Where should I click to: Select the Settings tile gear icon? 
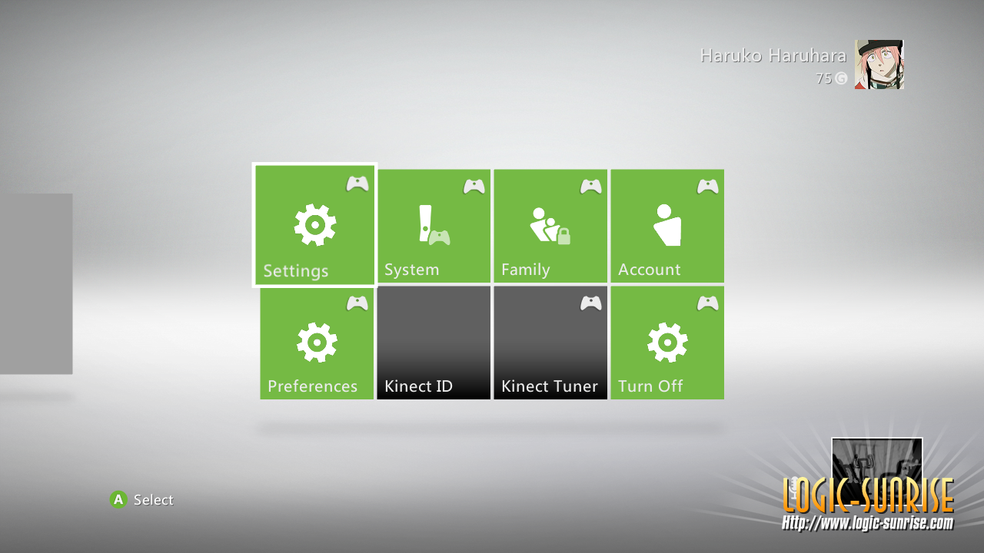[x=315, y=225]
